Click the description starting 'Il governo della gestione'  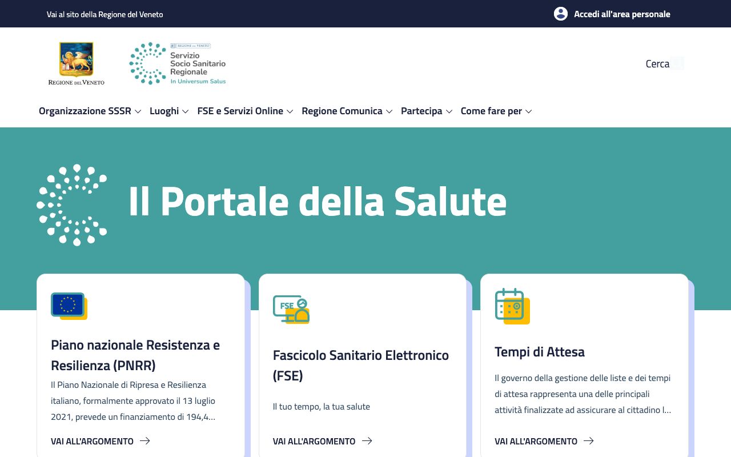click(583, 394)
